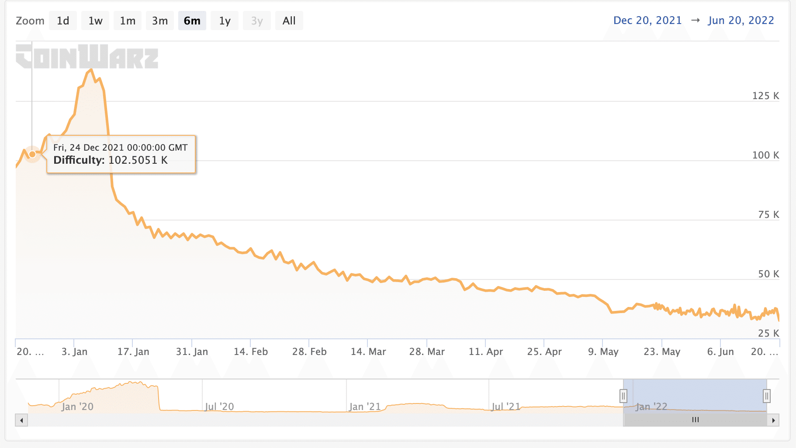Click the Zoom label text
The image size is (796, 448).
[30, 21]
